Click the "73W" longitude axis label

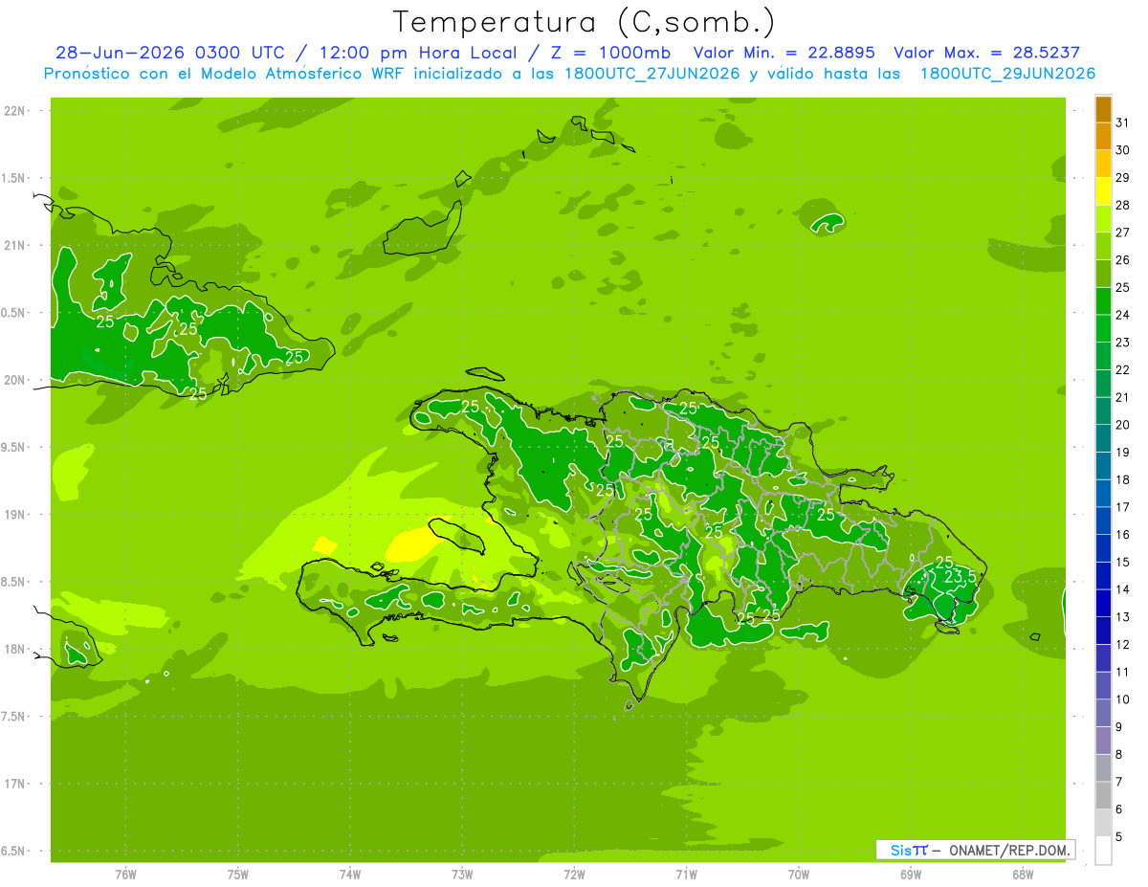pyautogui.click(x=462, y=875)
